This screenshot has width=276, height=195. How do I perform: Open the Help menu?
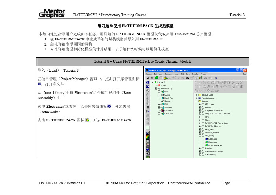[244, 74]
